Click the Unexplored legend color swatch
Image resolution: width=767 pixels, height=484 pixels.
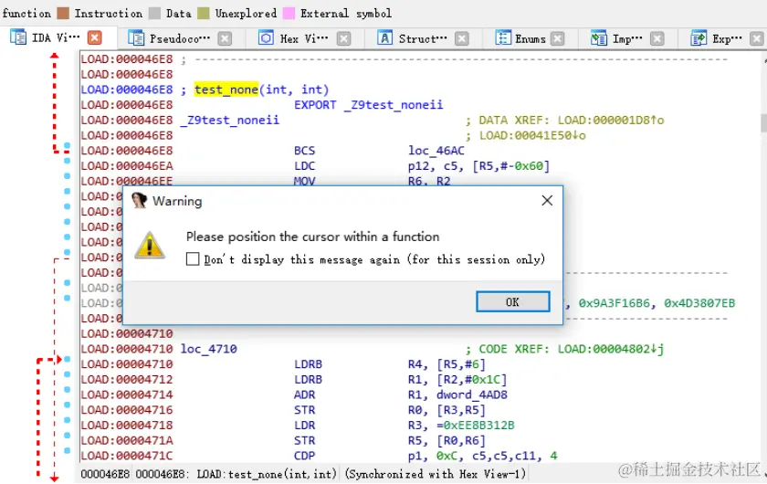click(204, 13)
